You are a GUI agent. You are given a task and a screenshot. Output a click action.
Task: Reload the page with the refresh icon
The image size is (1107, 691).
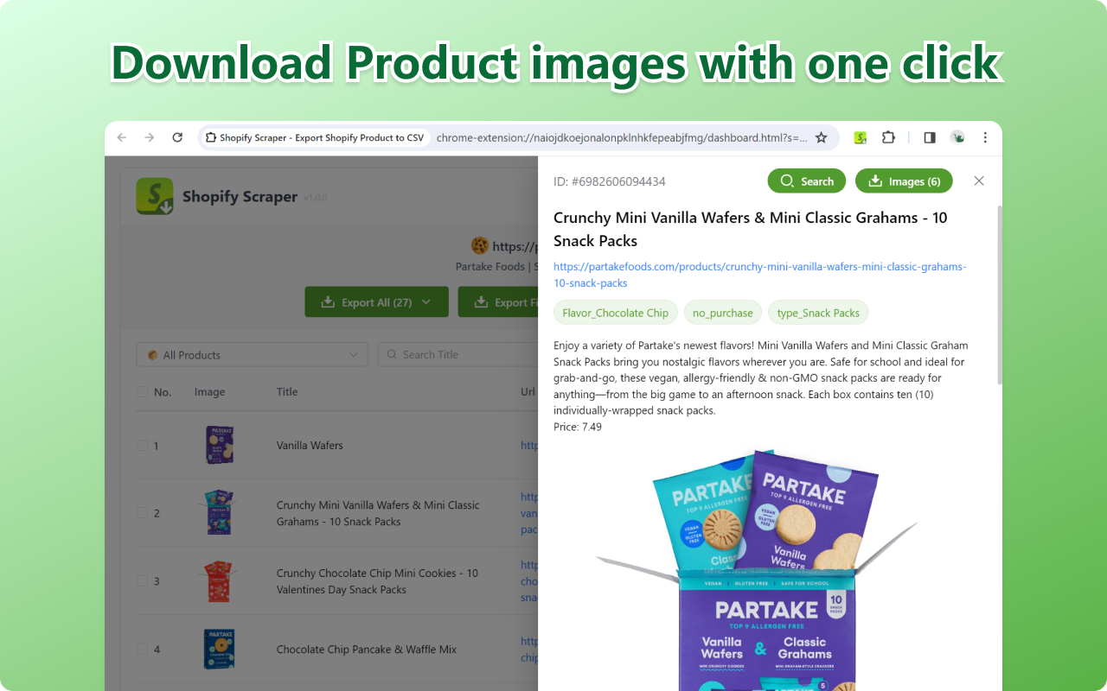click(177, 137)
